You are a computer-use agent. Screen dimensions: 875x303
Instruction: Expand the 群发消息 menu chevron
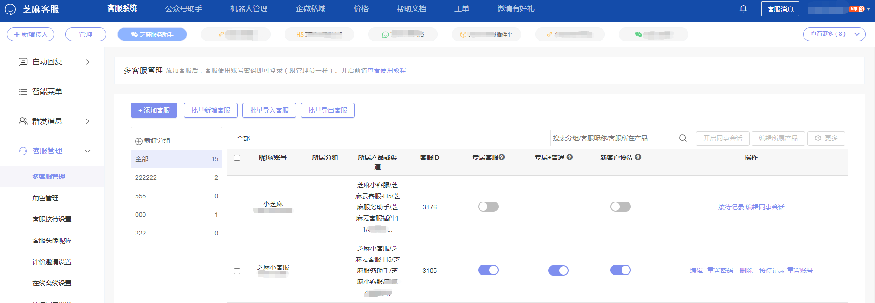click(x=88, y=121)
